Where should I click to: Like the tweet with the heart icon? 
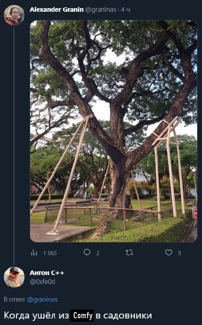169,252
